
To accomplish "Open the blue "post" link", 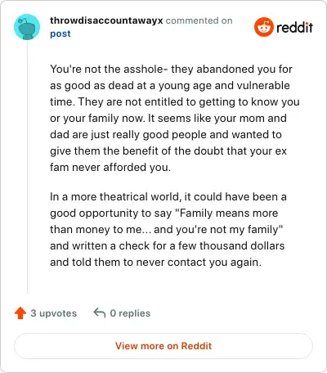I will [x=60, y=34].
